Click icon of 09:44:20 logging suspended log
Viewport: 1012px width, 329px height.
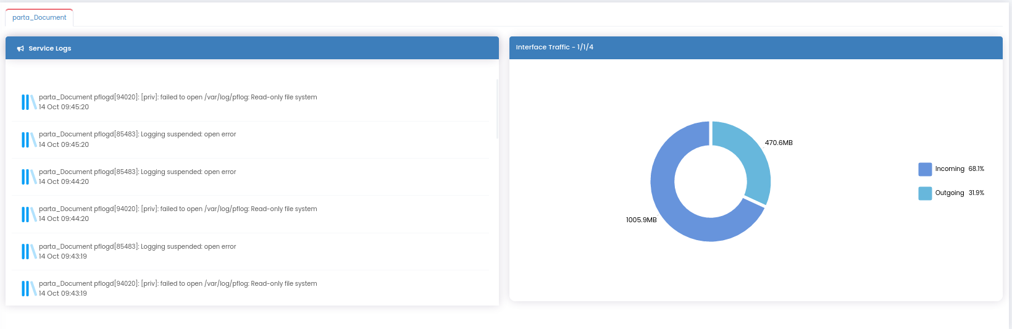coord(28,177)
